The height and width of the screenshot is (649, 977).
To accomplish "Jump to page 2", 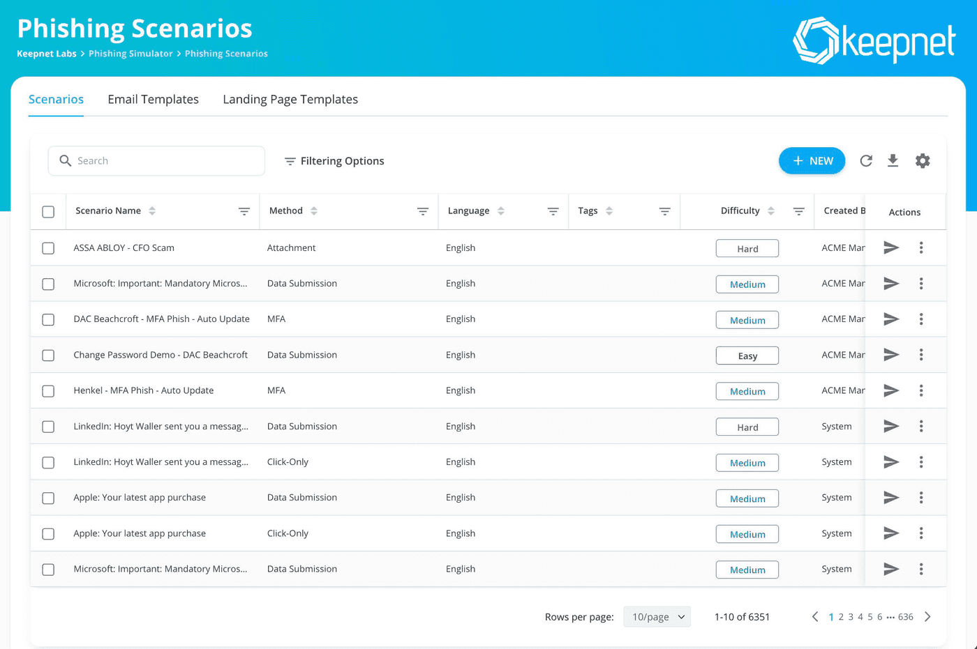I will coord(841,617).
